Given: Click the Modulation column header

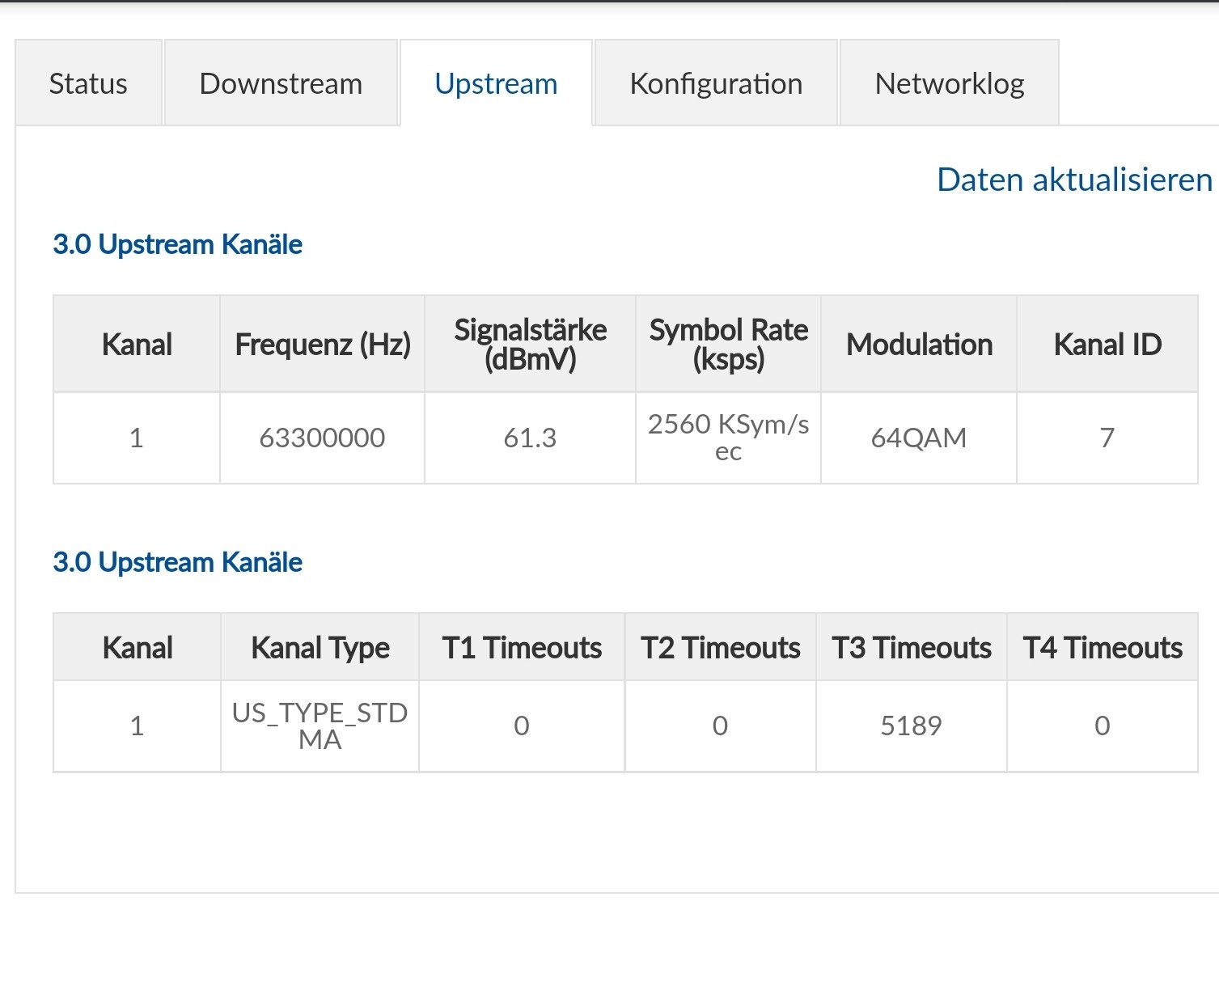Looking at the screenshot, I should point(919,345).
